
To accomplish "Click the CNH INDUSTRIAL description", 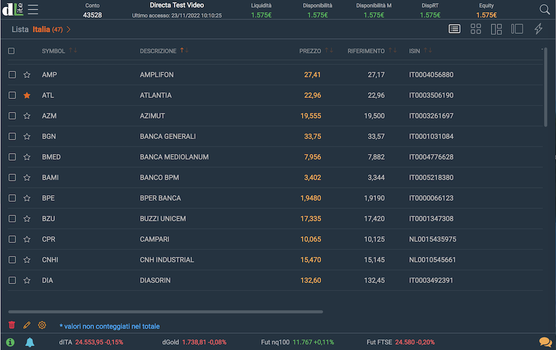I will [167, 260].
